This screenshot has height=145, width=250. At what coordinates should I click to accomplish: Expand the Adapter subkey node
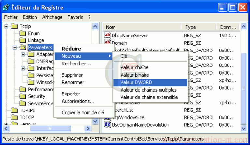23,54
